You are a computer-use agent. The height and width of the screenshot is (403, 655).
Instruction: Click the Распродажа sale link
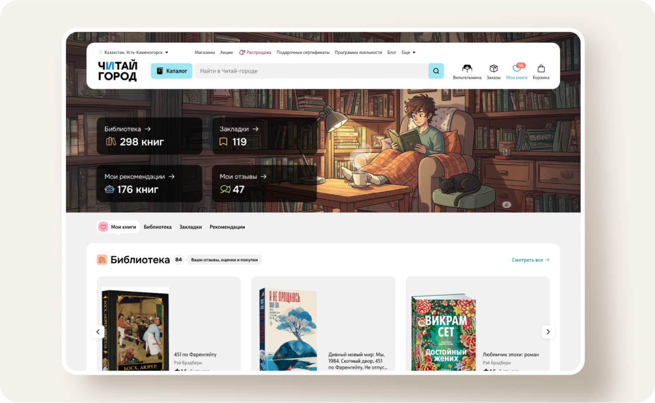255,52
